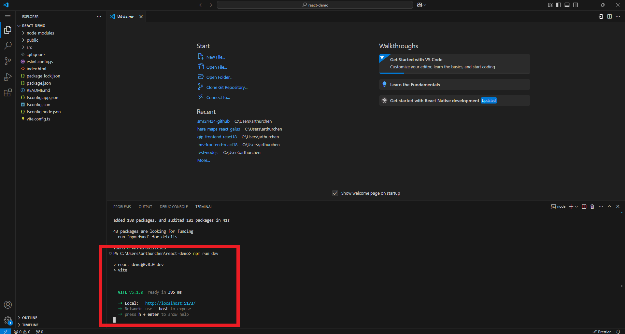Click the terminal scrollbar
Screen dimensions: 625x334
622,270
